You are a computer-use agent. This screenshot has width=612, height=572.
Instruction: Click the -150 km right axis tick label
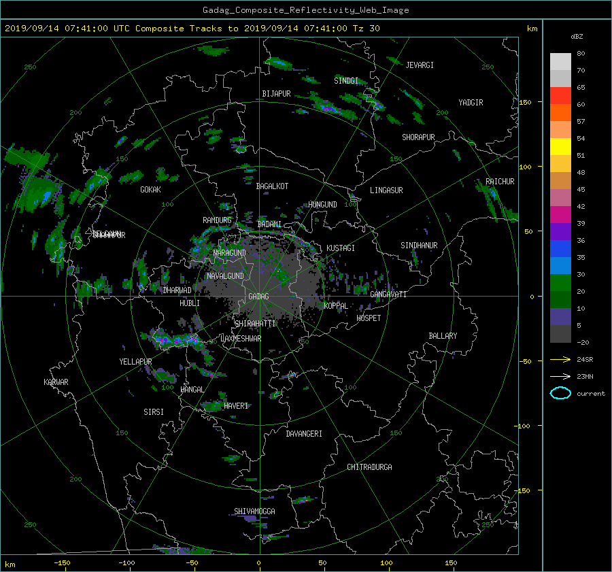coord(524,490)
